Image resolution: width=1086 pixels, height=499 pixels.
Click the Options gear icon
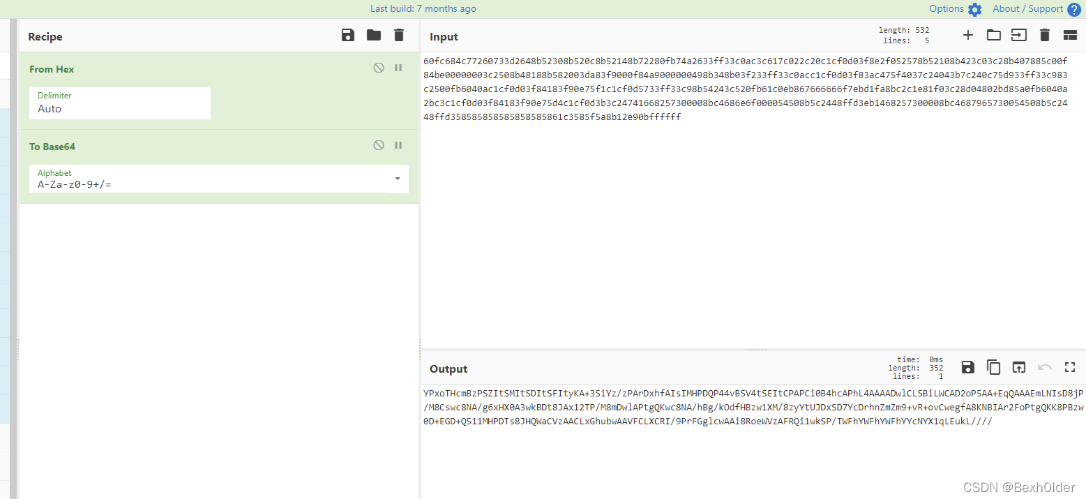[x=974, y=9]
